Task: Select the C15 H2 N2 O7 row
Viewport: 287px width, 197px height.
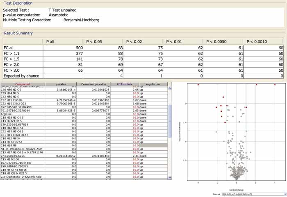Action: click(x=84, y=159)
